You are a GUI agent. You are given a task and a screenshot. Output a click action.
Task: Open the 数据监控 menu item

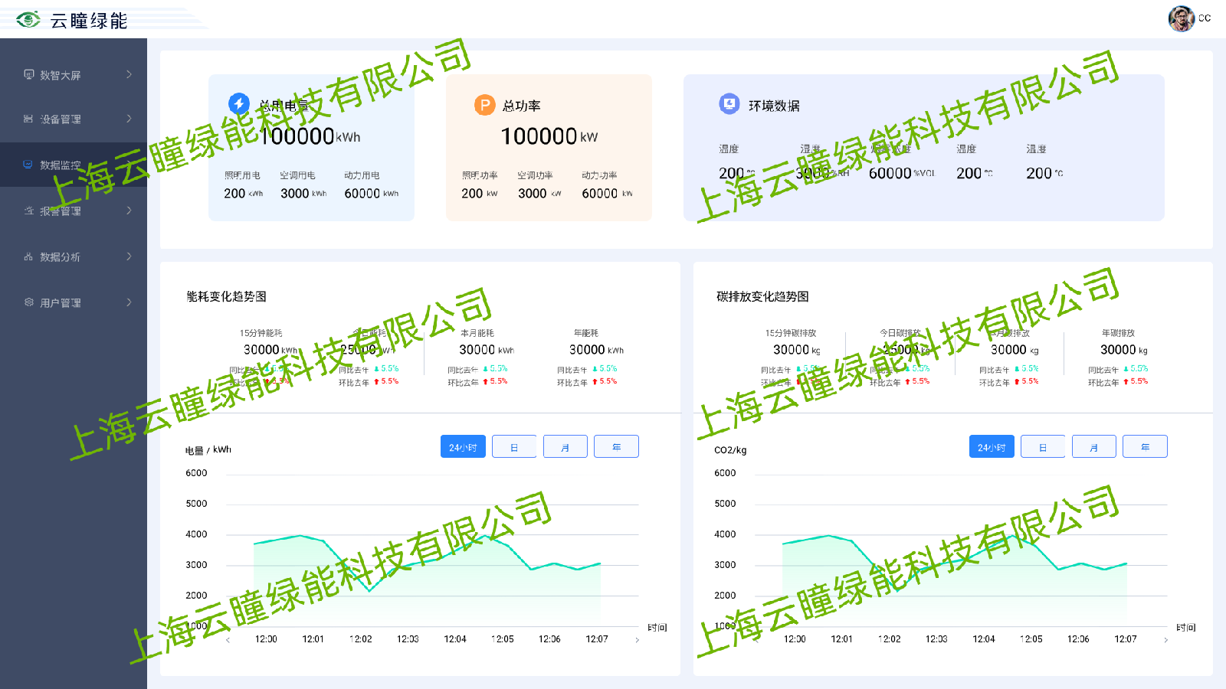click(x=60, y=165)
